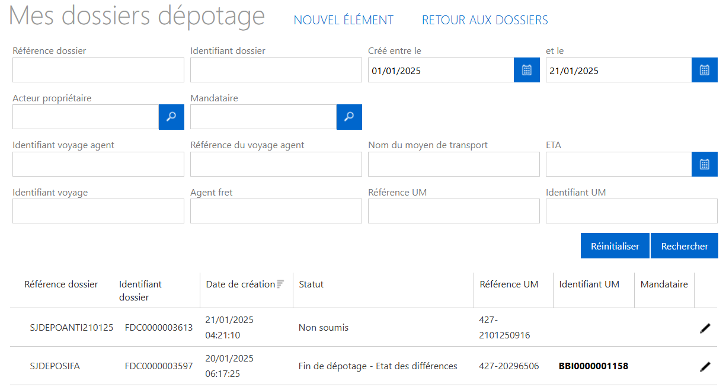The height and width of the screenshot is (387, 726).
Task: Open UM identifier BBI0000001158
Action: (x=593, y=366)
